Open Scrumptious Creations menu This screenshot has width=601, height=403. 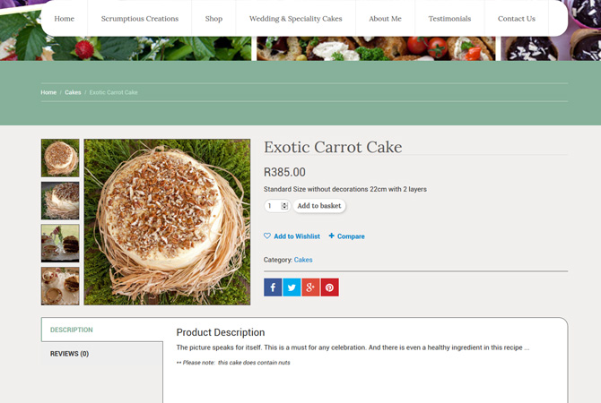(140, 19)
